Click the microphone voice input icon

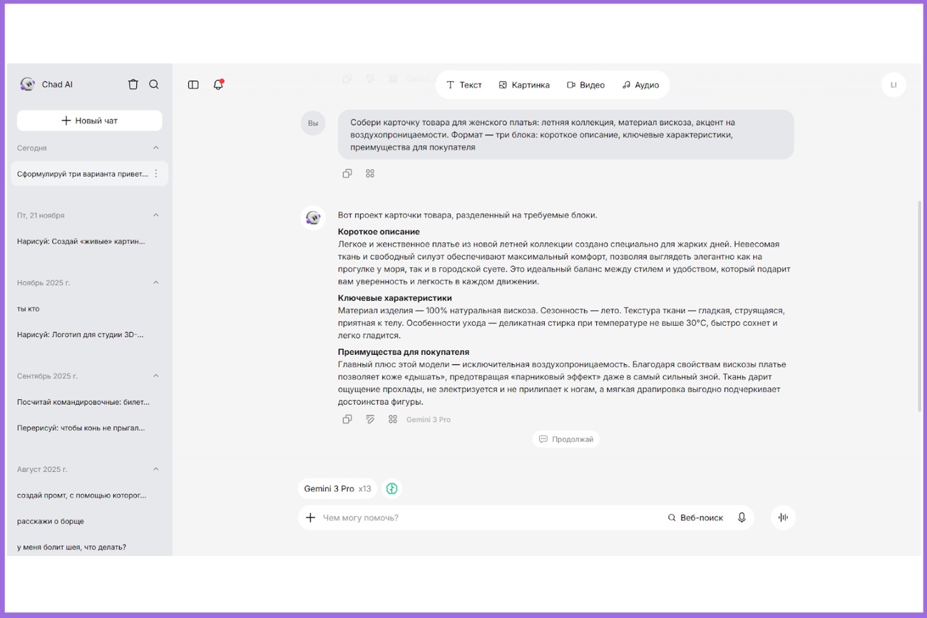point(742,517)
